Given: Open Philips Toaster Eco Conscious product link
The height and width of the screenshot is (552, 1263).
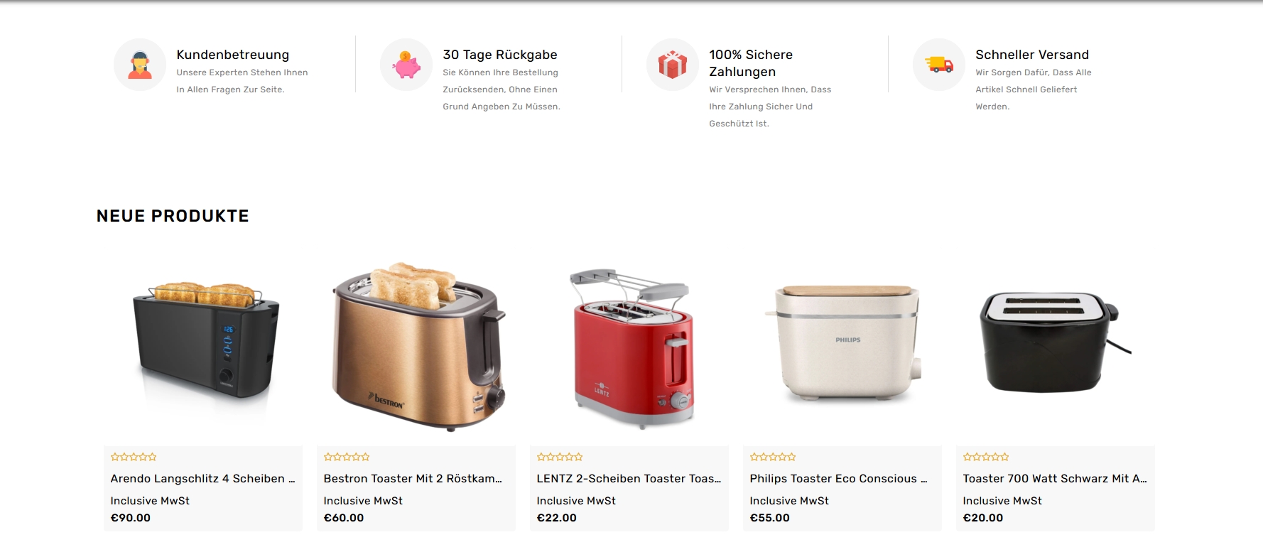Looking at the screenshot, I should [839, 479].
